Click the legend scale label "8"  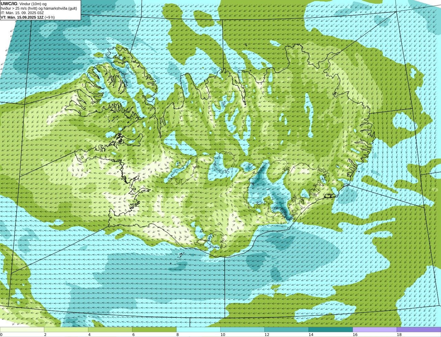[x=177, y=335]
